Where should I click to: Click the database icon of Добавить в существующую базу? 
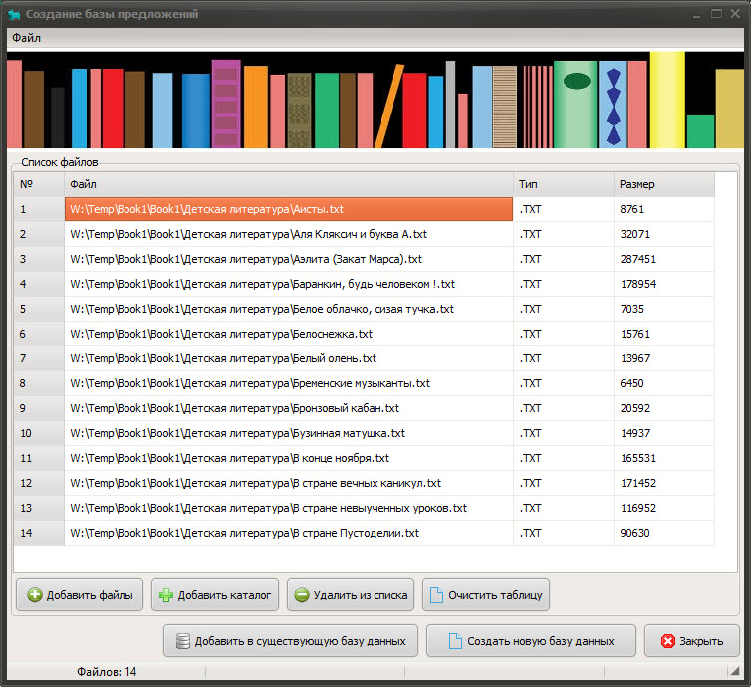[183, 641]
